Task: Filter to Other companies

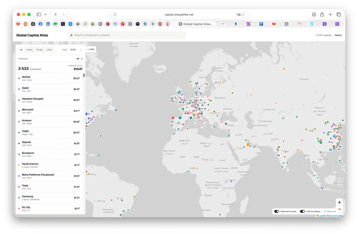Action: (50, 50)
